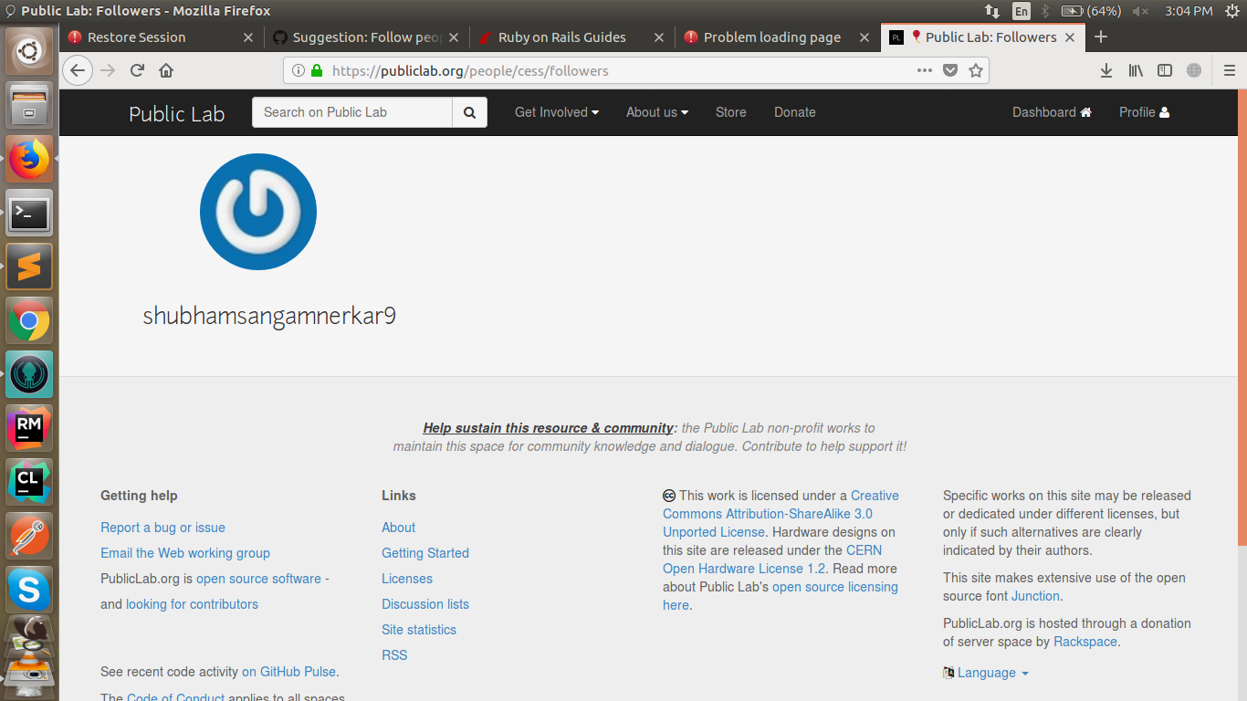Open the on GitHub Pulse link
Image resolution: width=1247 pixels, height=701 pixels.
click(x=288, y=672)
